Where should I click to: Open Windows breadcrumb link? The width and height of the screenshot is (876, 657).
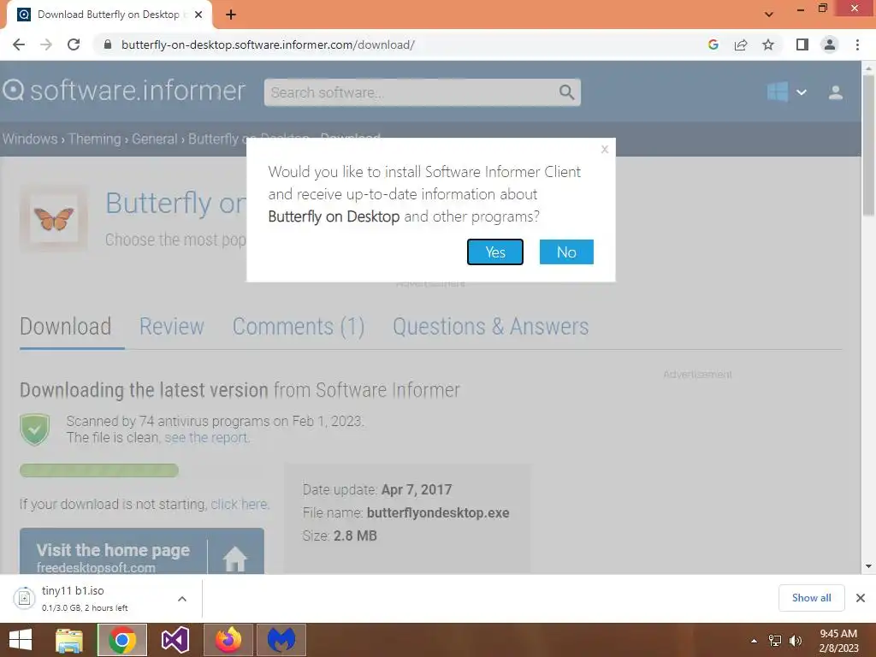click(x=30, y=139)
